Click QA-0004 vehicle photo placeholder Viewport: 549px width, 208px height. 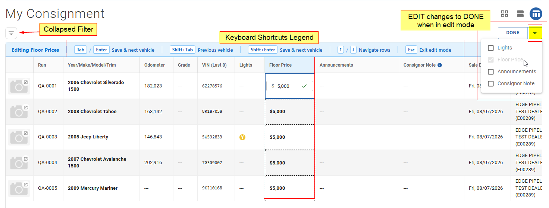tap(19, 163)
